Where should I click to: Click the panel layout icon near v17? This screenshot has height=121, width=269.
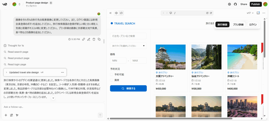click(x=258, y=13)
